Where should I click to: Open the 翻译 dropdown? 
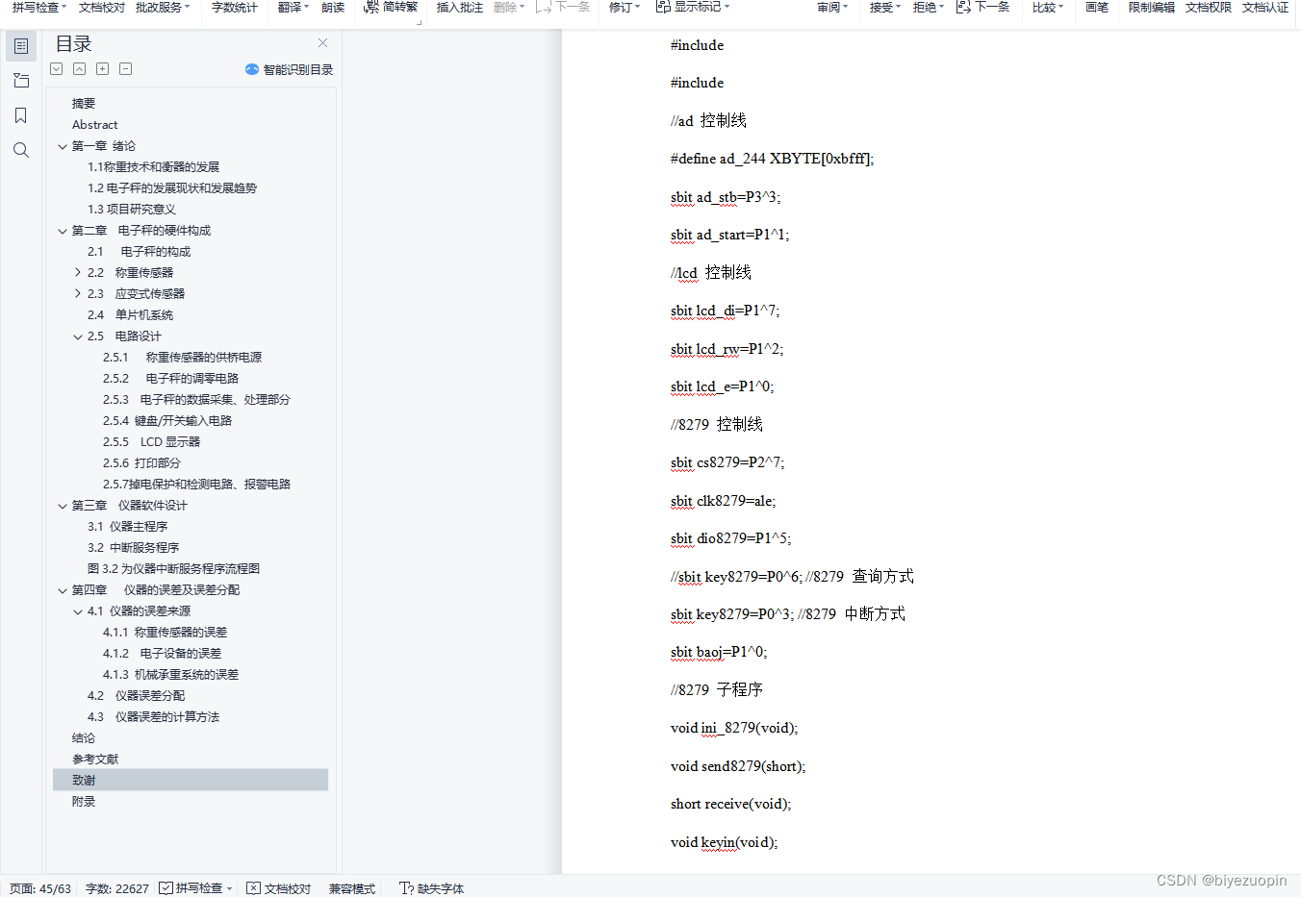293,7
